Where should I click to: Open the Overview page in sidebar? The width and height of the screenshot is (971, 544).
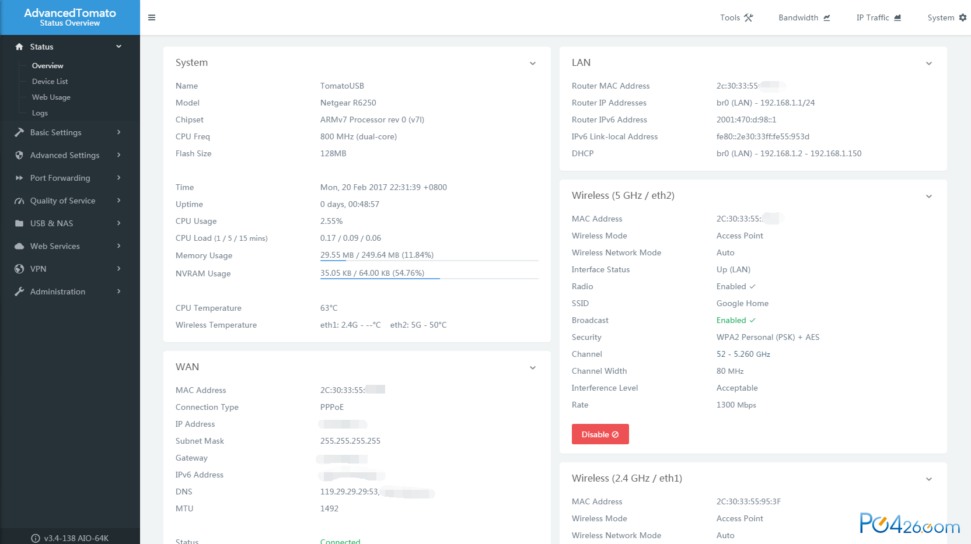pyautogui.click(x=47, y=66)
